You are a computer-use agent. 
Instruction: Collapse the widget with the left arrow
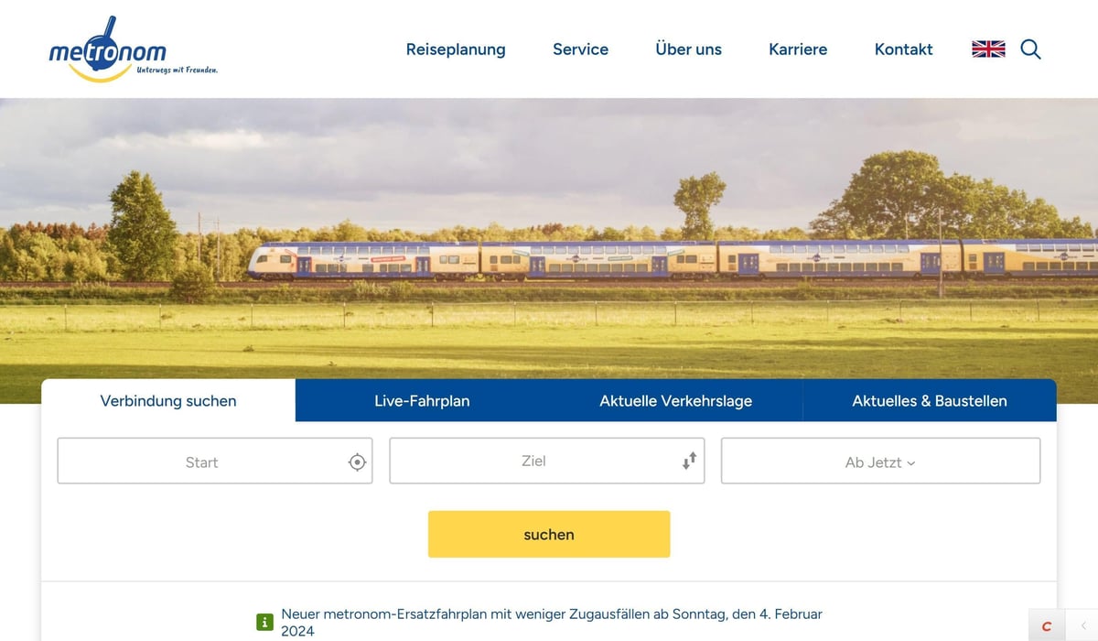coord(1083,626)
